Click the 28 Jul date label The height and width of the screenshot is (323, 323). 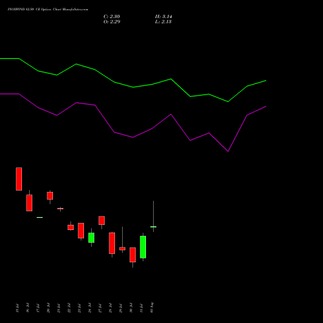pyautogui.click(x=110, y=308)
